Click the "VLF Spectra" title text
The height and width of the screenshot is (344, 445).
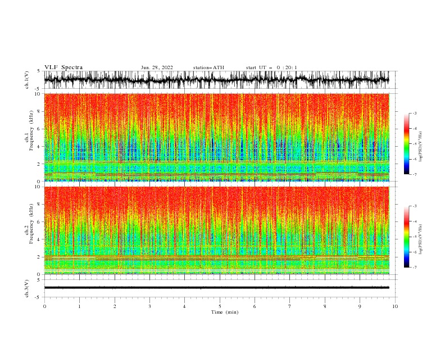click(x=63, y=67)
